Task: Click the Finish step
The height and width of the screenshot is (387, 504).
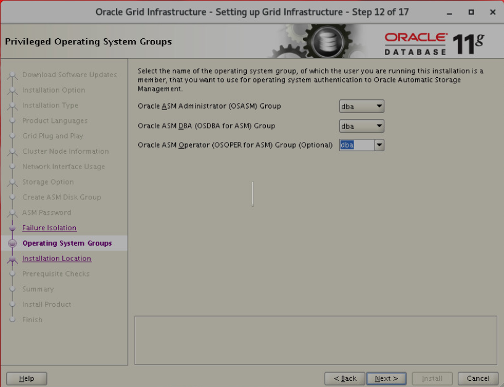Action: [x=32, y=320]
